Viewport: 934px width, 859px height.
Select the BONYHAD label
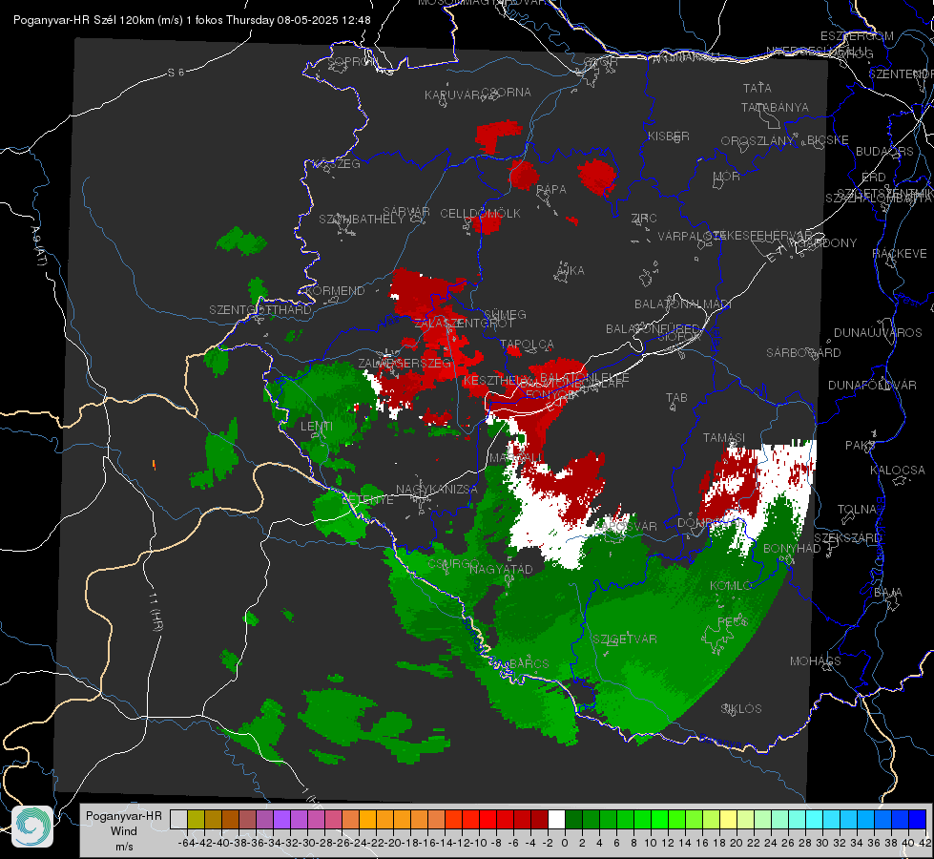point(792,549)
